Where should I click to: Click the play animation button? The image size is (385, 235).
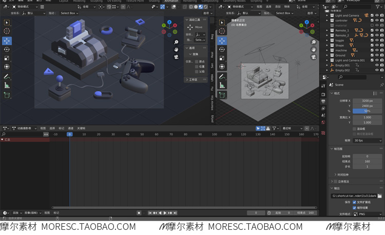[x=165, y=213]
